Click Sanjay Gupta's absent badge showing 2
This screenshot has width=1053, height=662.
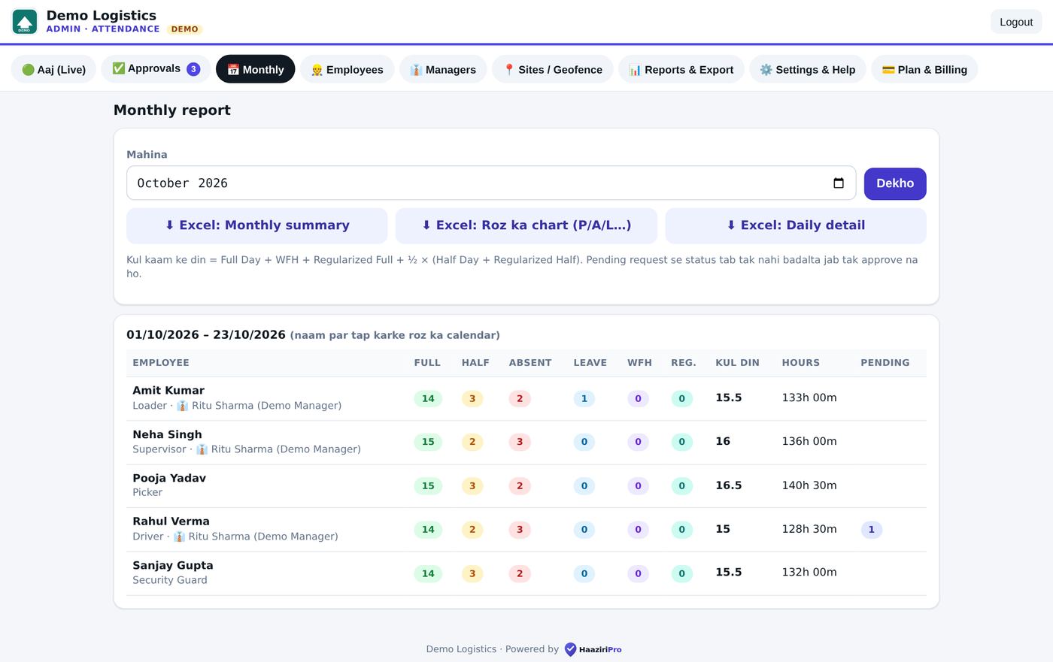pos(520,573)
